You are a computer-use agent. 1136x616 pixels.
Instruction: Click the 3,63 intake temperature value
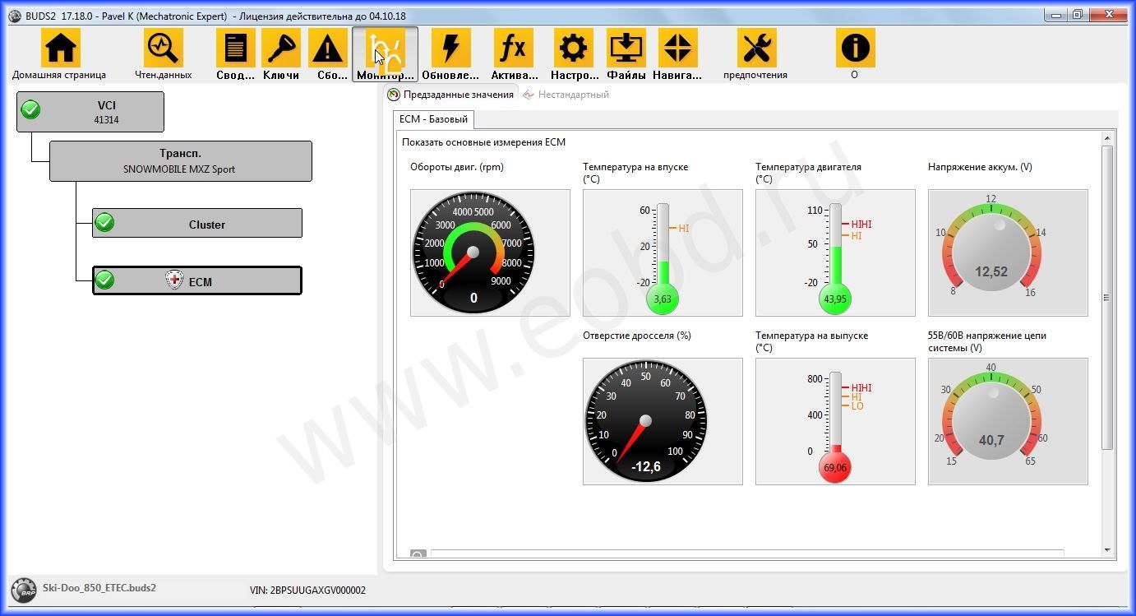(663, 299)
